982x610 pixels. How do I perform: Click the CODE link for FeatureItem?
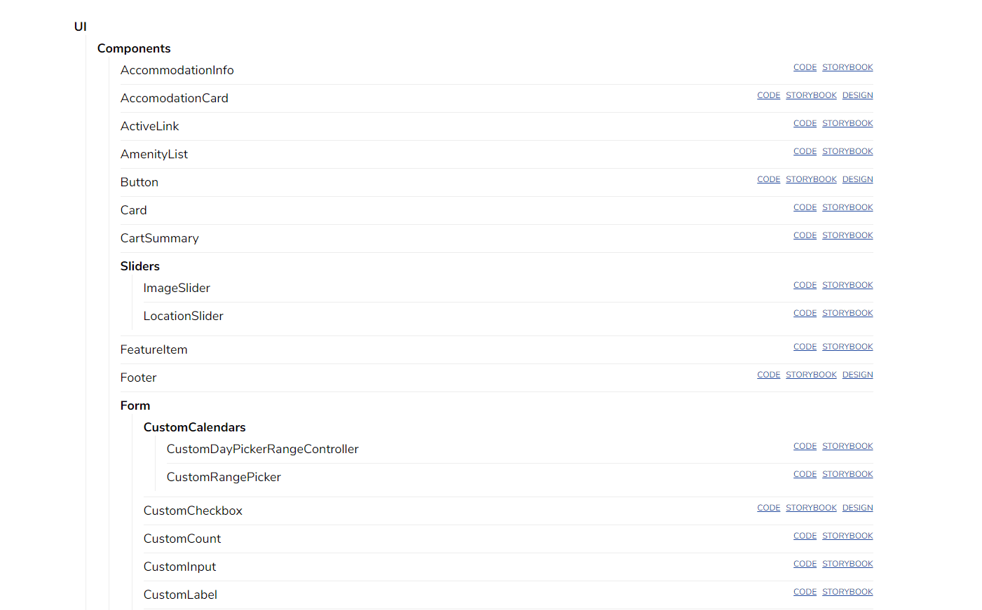[x=805, y=347]
